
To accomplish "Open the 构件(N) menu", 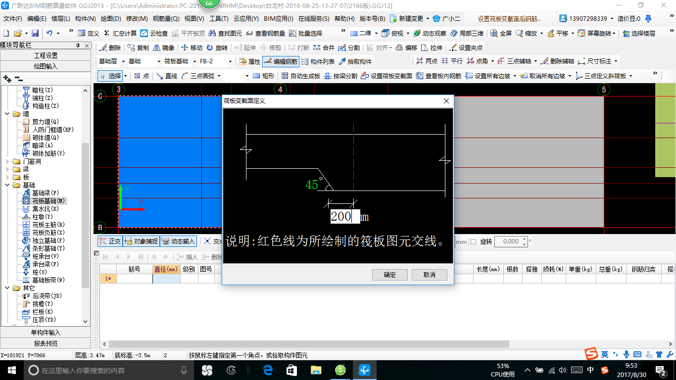I will (86, 19).
